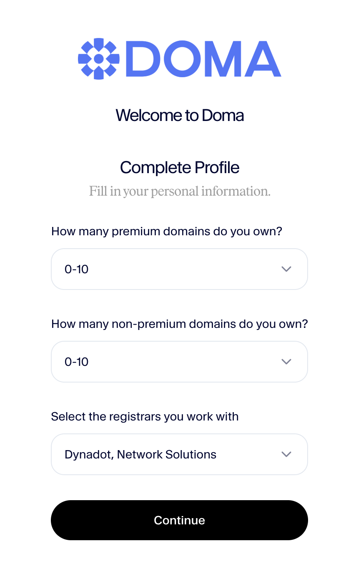The width and height of the screenshot is (356, 564).
Task: Expand the registrars multi-select dropdown
Action: click(179, 454)
